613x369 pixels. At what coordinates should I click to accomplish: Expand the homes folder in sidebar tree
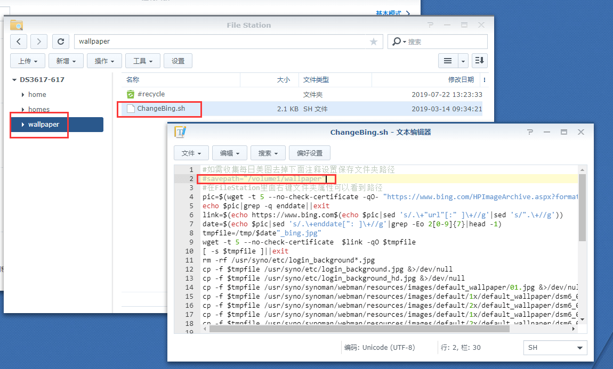tap(24, 109)
